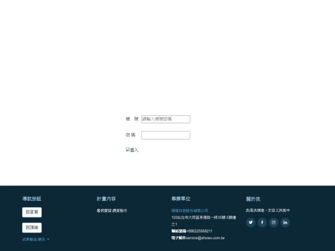The width and height of the screenshot is (335, 251).
Task: Click the service@showu.com.tw email text
Action: coord(205,238)
